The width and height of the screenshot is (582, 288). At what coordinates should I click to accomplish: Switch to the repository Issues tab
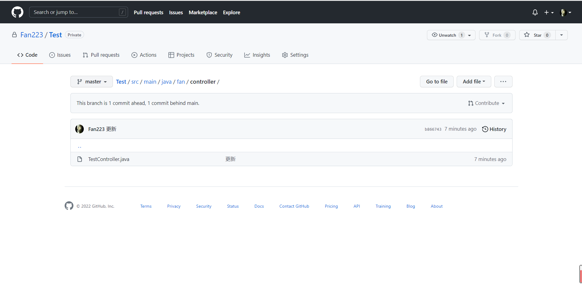[x=60, y=55]
